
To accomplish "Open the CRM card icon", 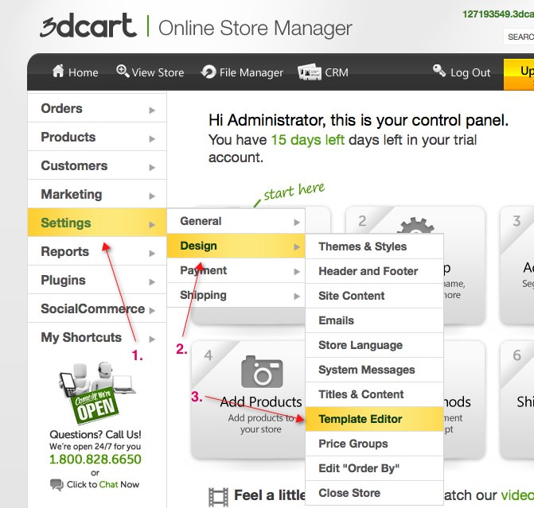I will [309, 72].
